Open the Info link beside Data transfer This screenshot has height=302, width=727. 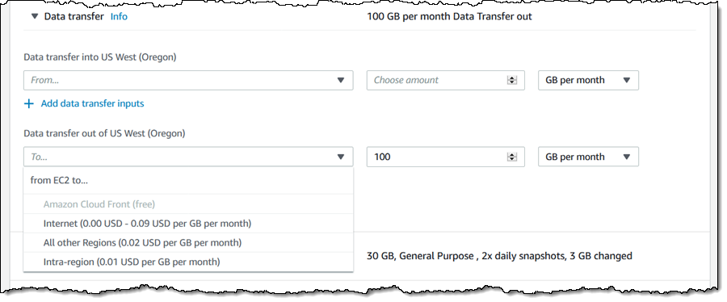point(119,17)
